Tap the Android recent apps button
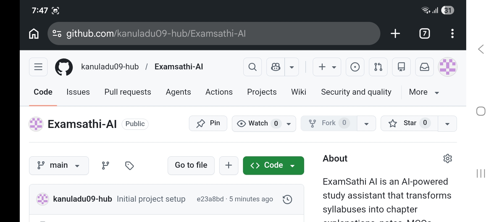The height and width of the screenshot is (222, 494). pos(481,173)
